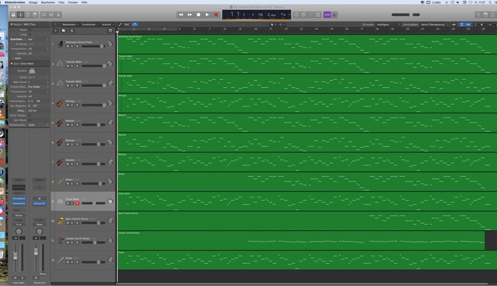Open the Bearbeiten dropdown in tracks area
This screenshot has height=286, width=497.
(x=70, y=24)
